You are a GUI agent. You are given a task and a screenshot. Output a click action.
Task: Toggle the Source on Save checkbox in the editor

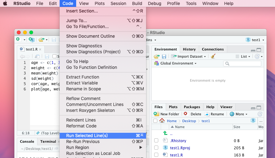point(55,56)
